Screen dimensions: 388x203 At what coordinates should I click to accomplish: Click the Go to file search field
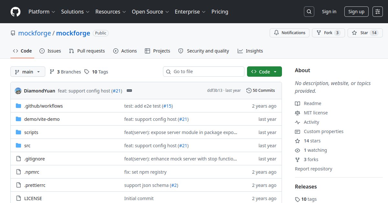tap(204, 72)
